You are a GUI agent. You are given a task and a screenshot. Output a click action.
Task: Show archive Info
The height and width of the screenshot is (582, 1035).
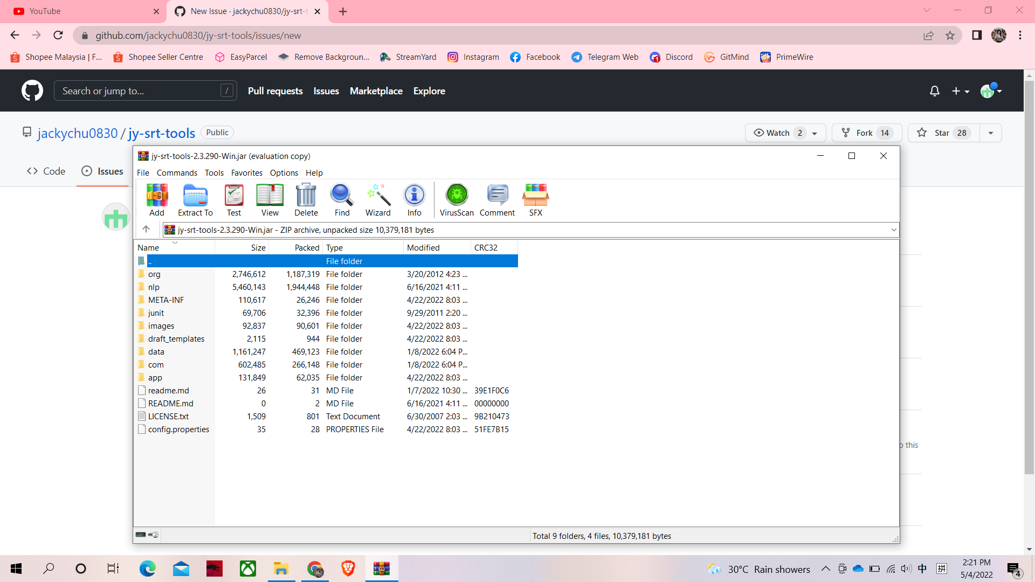pos(415,200)
